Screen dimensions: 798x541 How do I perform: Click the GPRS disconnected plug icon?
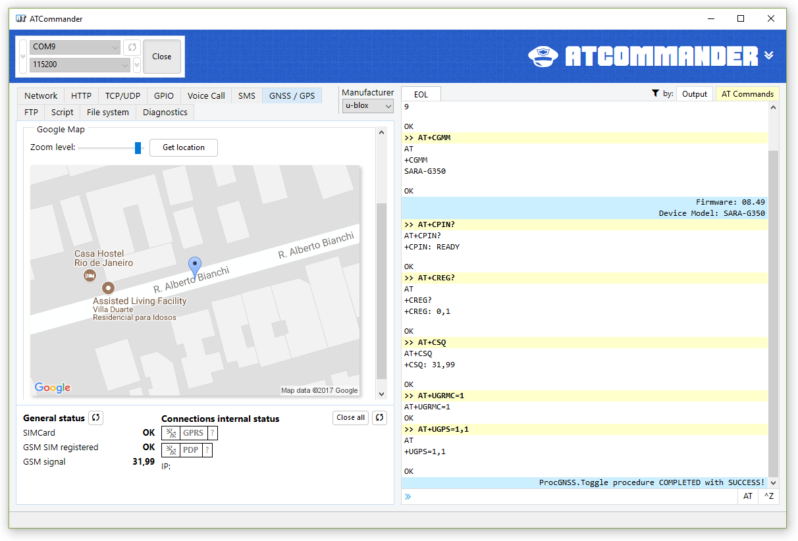coord(171,433)
